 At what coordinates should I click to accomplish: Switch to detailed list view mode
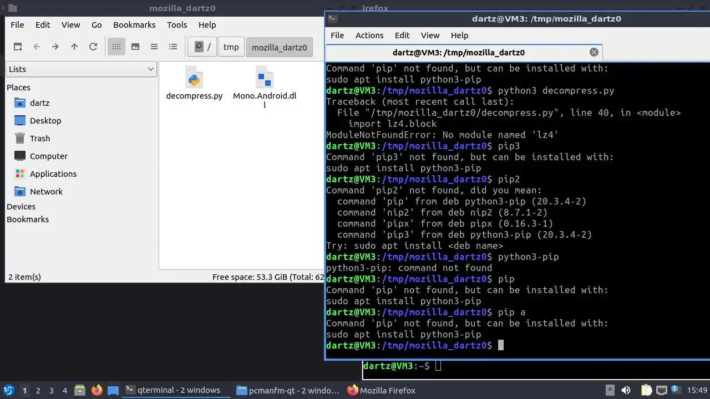click(173, 47)
